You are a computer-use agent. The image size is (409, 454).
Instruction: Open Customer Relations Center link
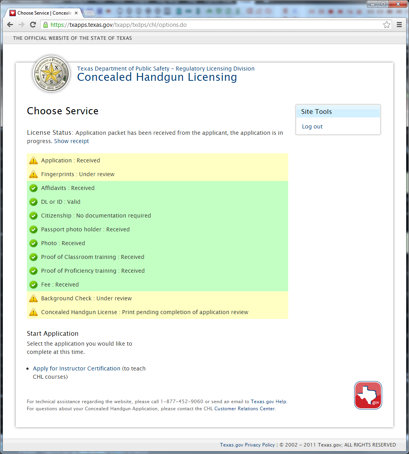tap(244, 409)
